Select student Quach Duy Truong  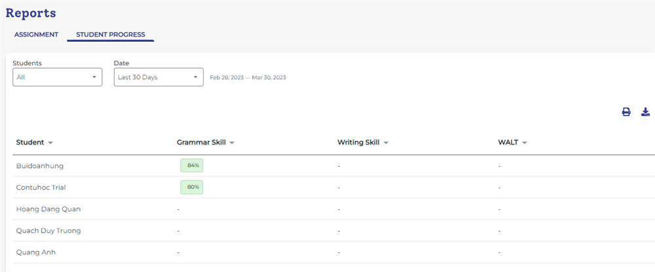[48, 231]
